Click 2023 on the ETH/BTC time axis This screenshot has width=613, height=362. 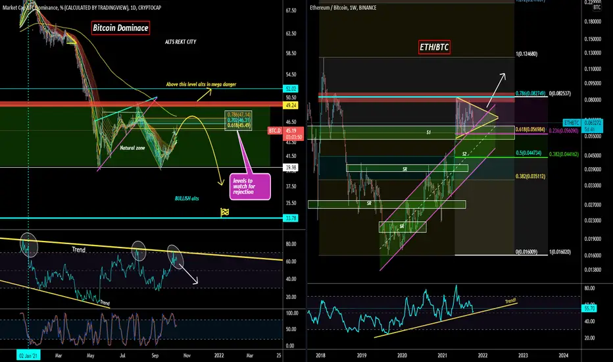coord(523,355)
